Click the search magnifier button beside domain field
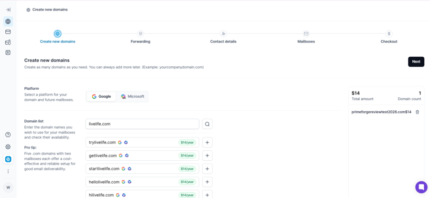The width and height of the screenshot is (430, 198). [207, 124]
